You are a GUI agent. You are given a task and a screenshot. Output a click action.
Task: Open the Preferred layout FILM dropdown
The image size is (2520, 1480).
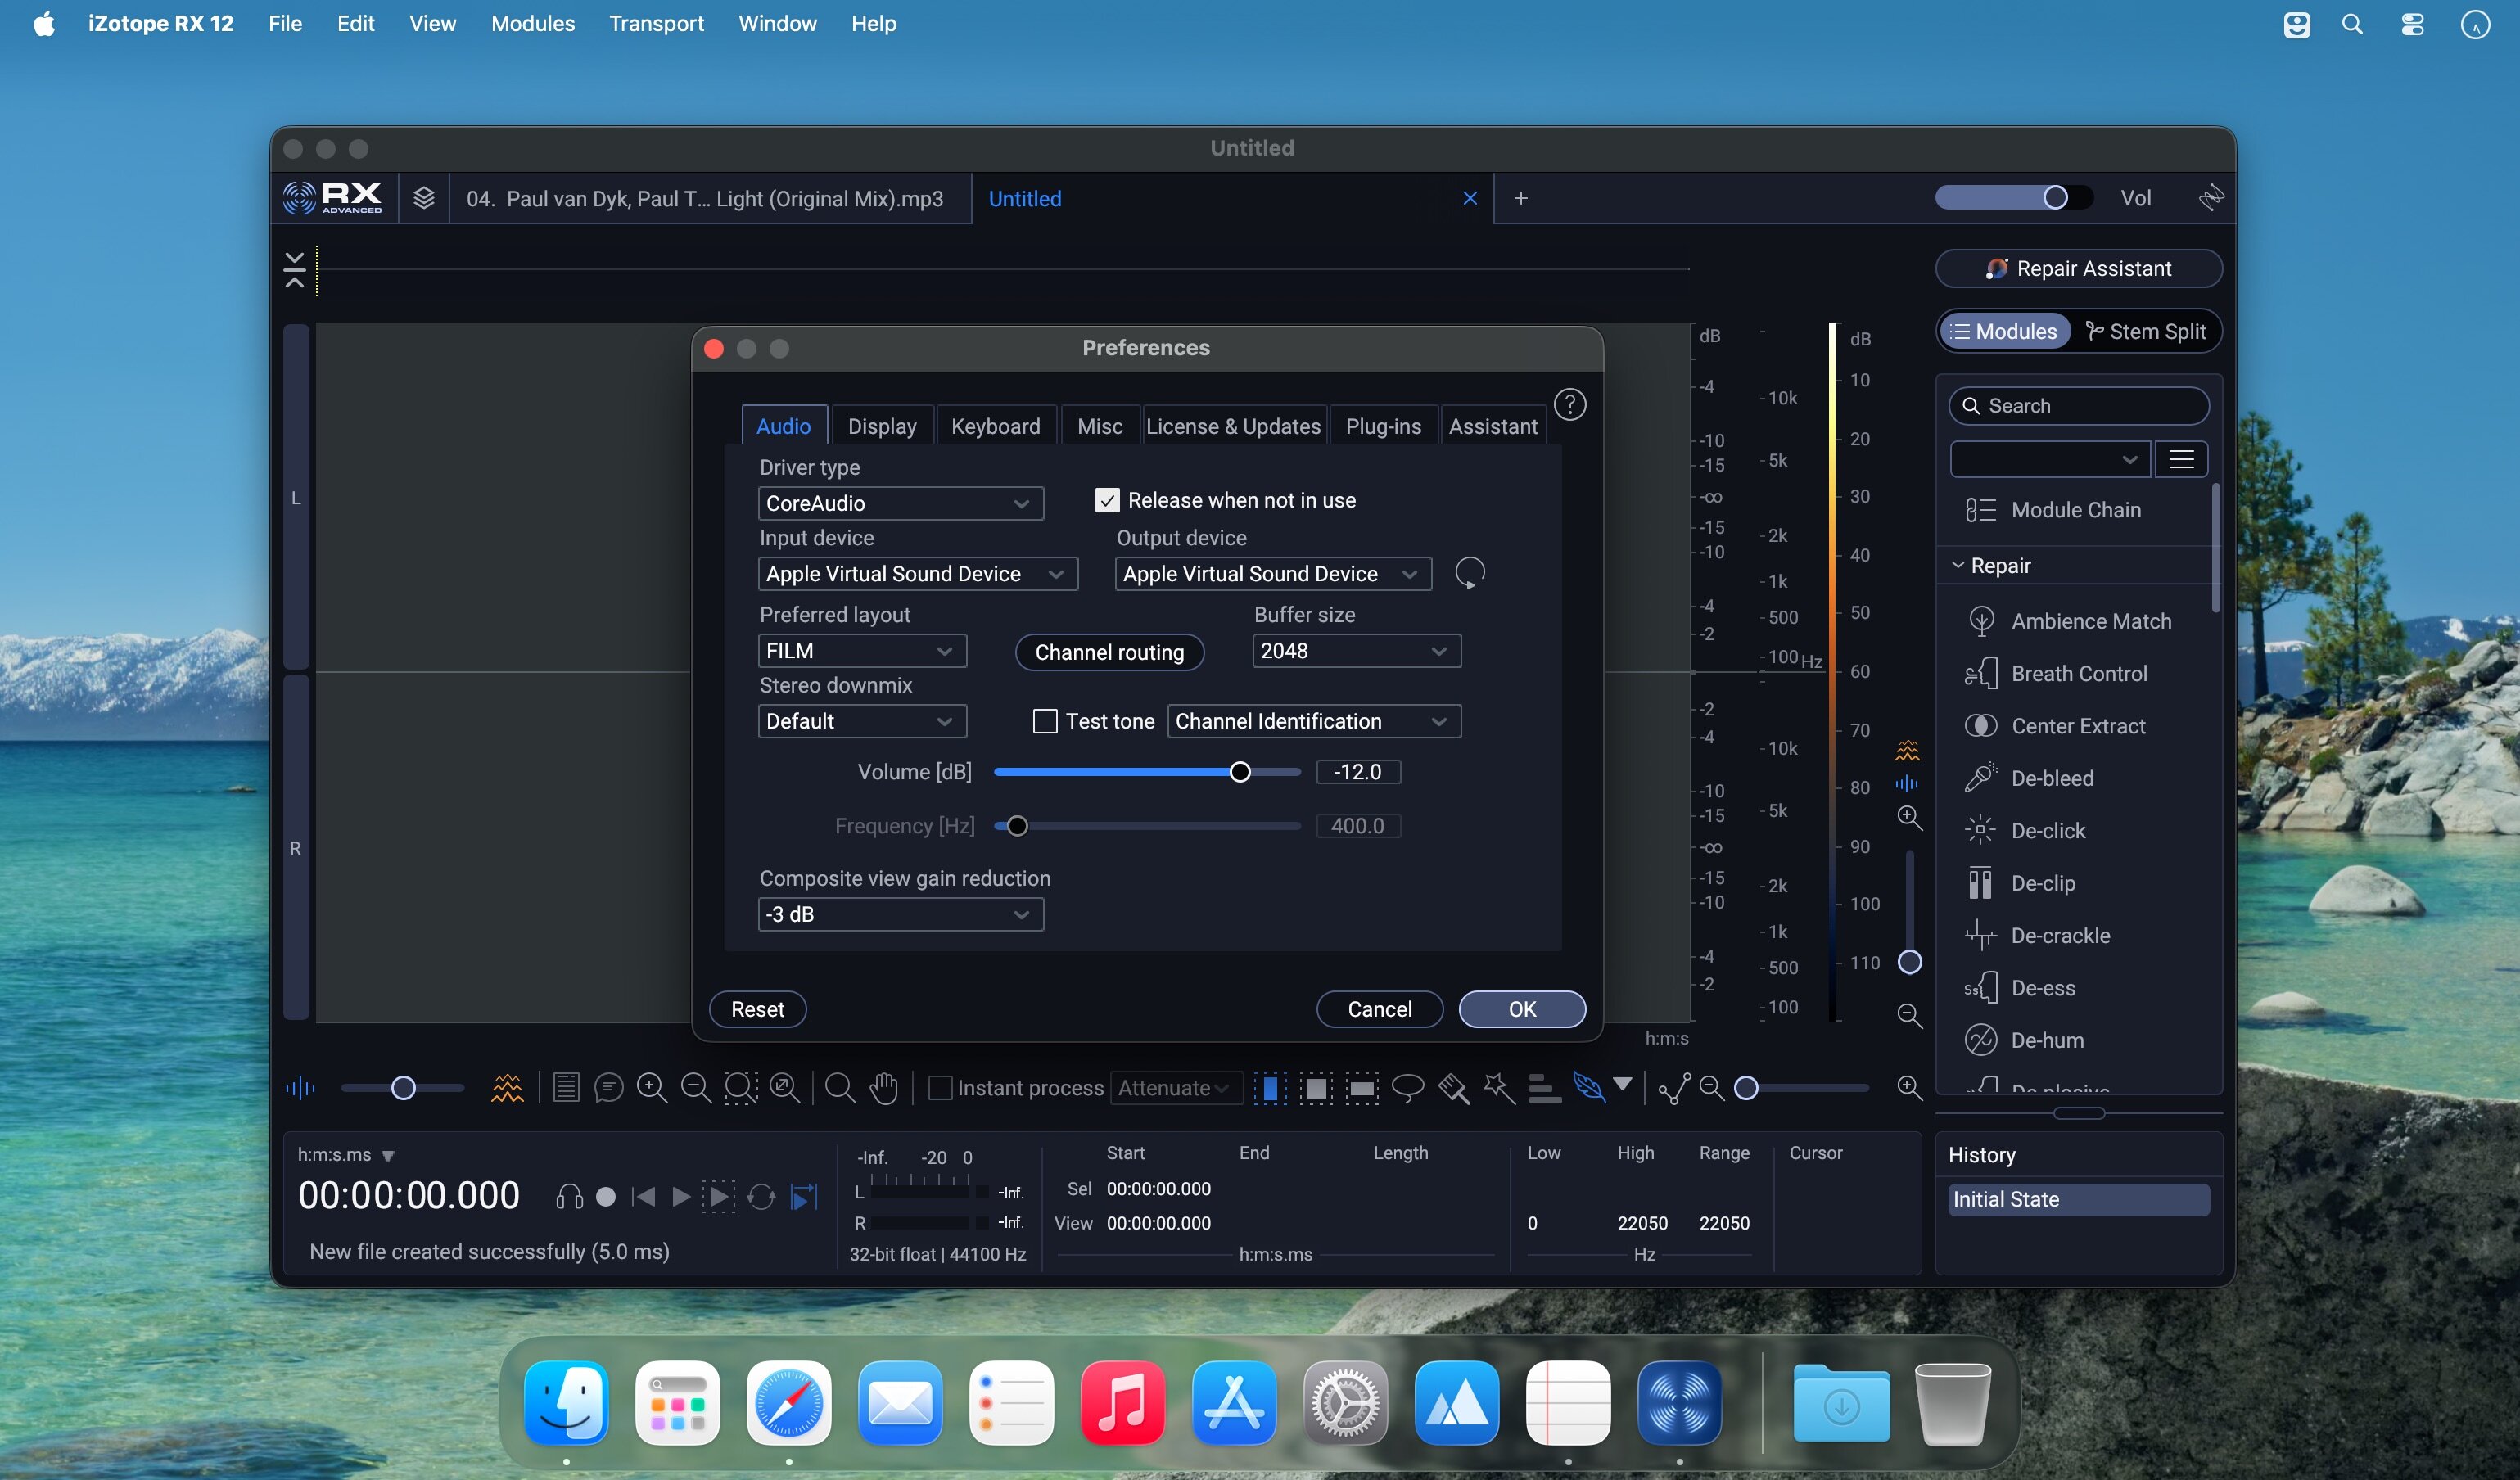point(862,651)
